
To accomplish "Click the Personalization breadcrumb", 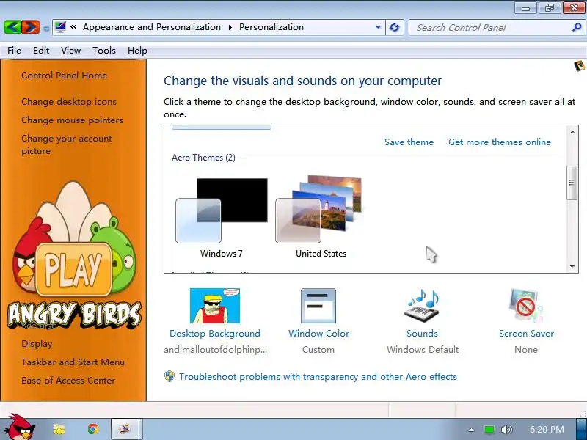I will (271, 27).
